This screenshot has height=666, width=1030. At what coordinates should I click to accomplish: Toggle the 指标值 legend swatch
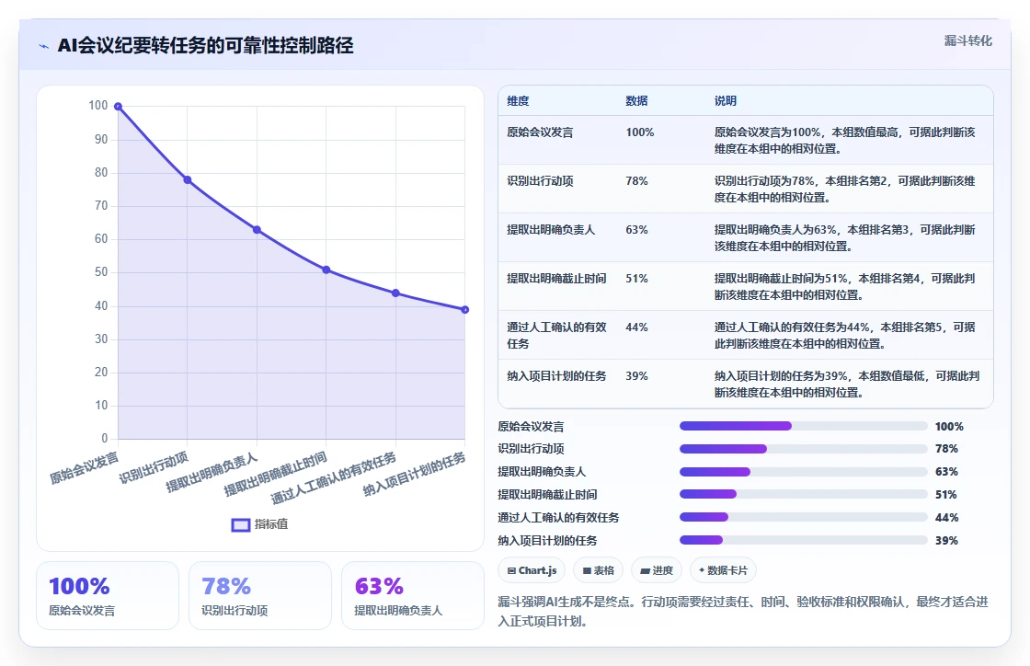pyautogui.click(x=241, y=524)
